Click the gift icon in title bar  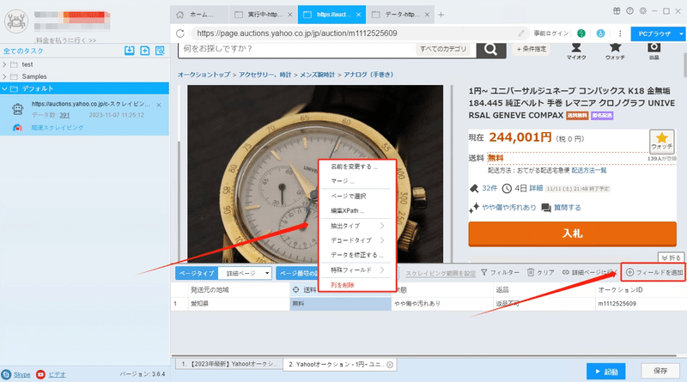coord(617,11)
